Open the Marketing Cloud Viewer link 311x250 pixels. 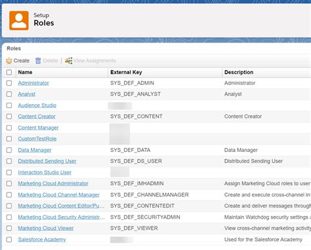46,228
